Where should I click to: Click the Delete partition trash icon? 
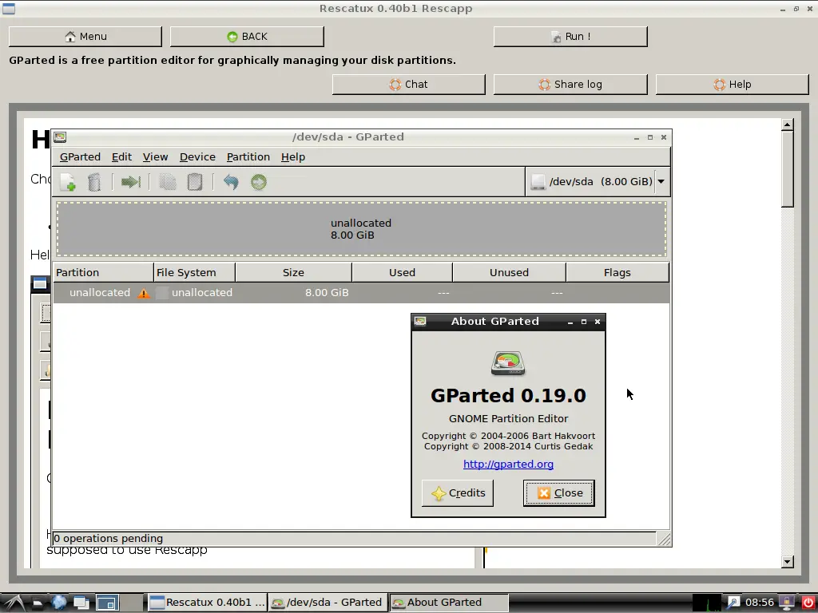point(94,182)
